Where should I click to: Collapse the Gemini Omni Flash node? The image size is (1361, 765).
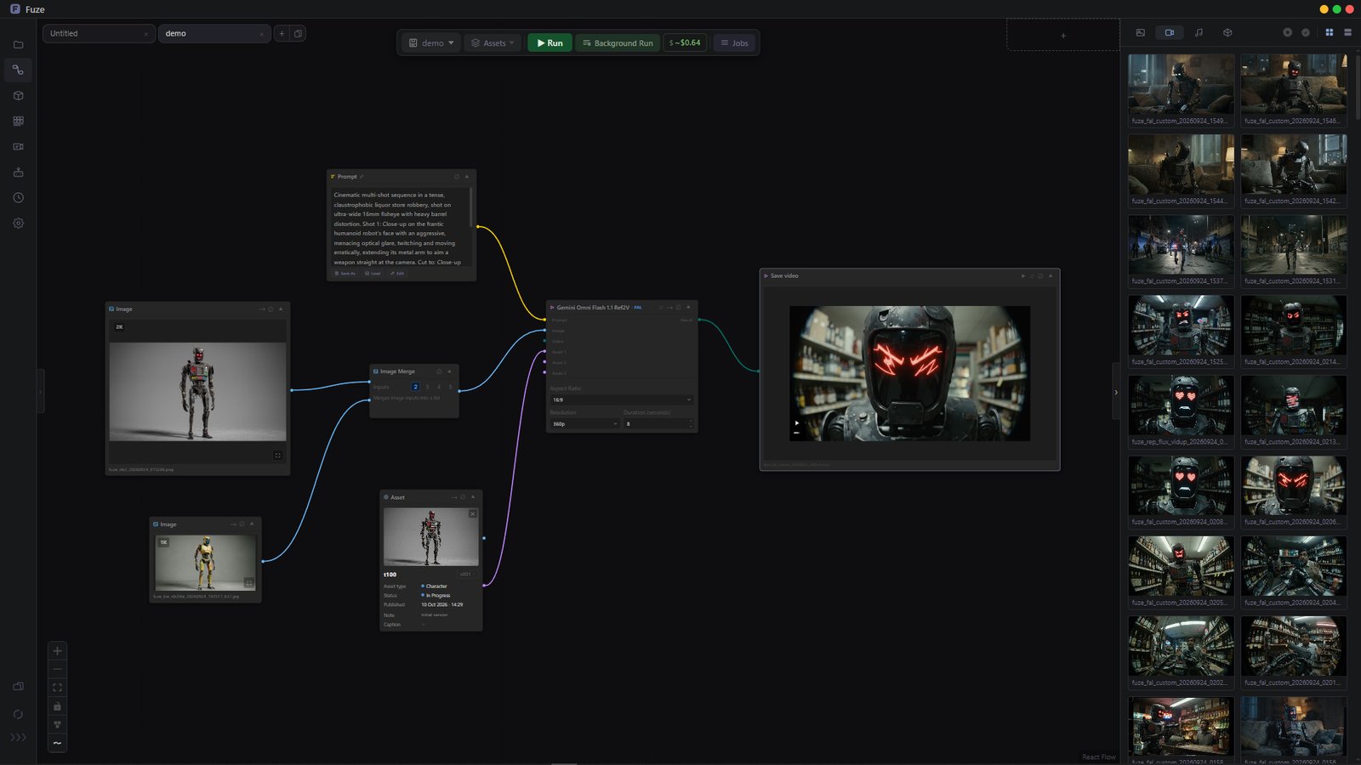[x=688, y=307]
